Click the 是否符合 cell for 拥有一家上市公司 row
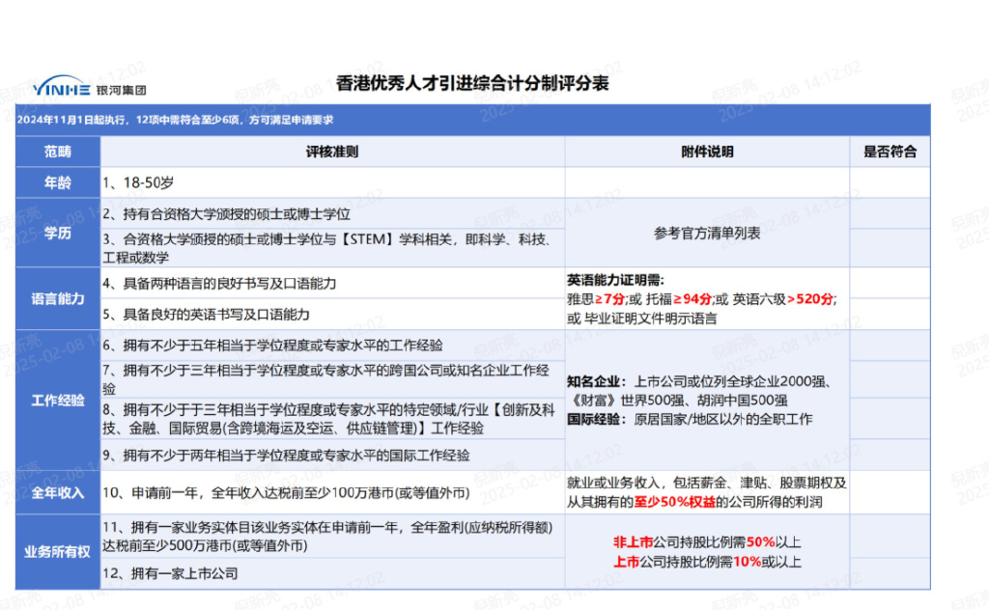The width and height of the screenshot is (989, 610). 890,573
